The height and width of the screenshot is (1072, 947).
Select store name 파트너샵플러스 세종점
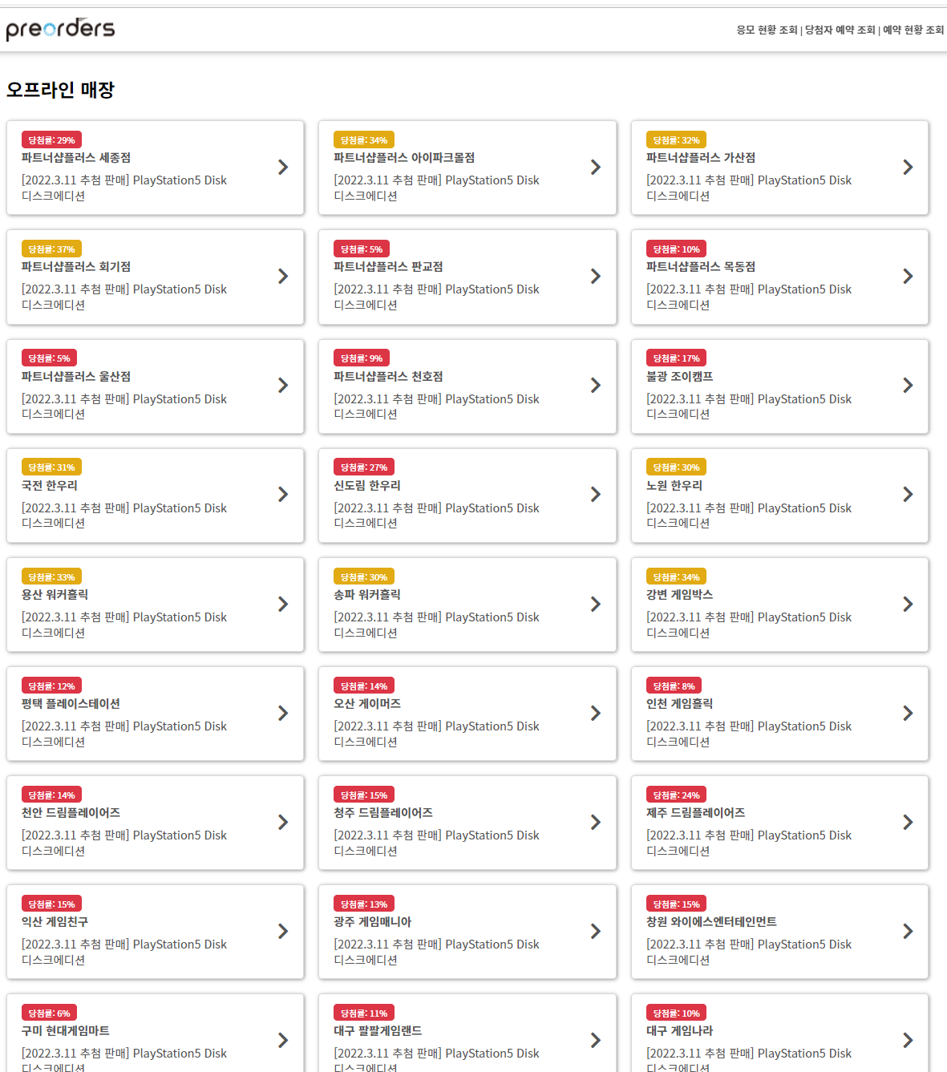(x=76, y=158)
